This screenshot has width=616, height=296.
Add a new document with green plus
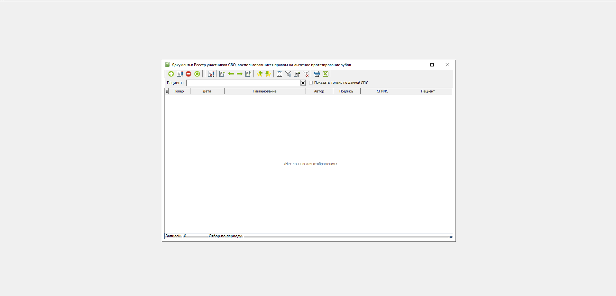171,74
